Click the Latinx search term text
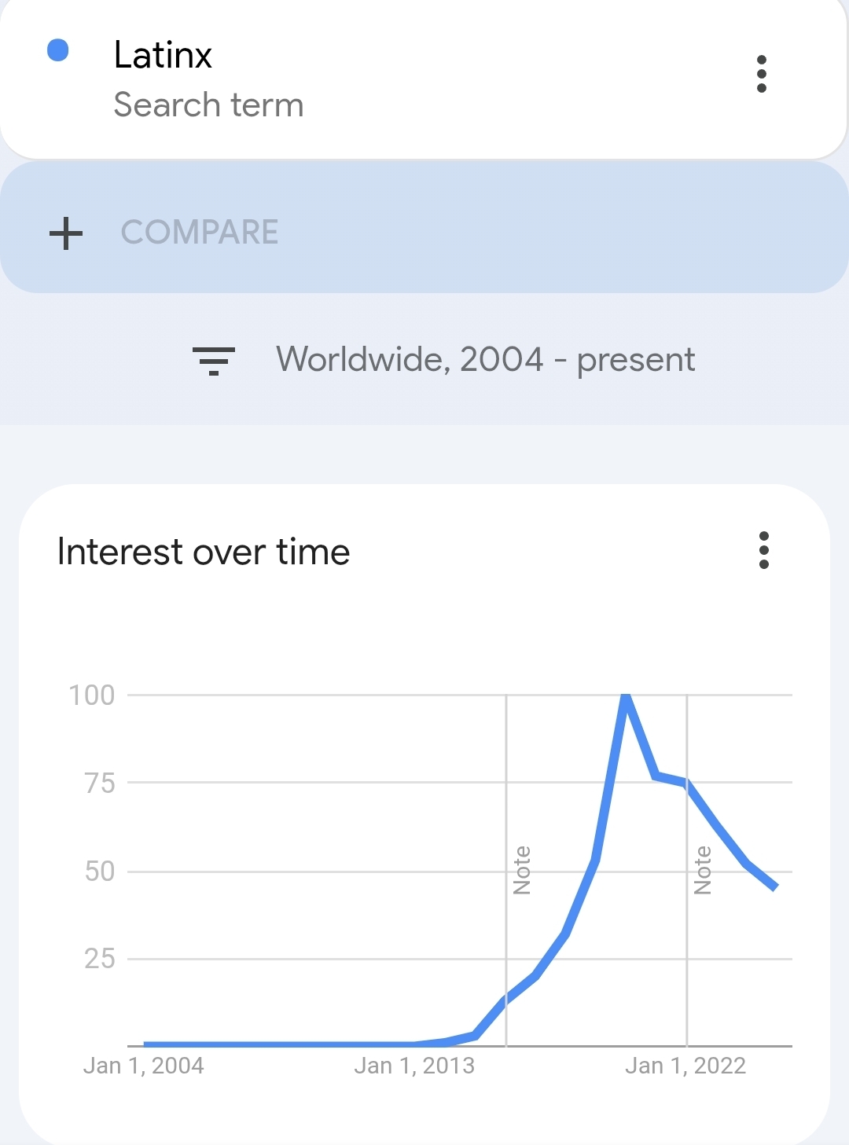The height and width of the screenshot is (1145, 849). click(163, 55)
